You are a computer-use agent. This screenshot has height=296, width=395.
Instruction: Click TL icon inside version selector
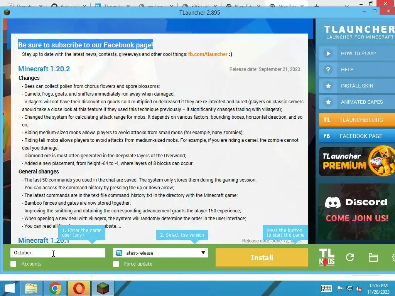coord(119,253)
